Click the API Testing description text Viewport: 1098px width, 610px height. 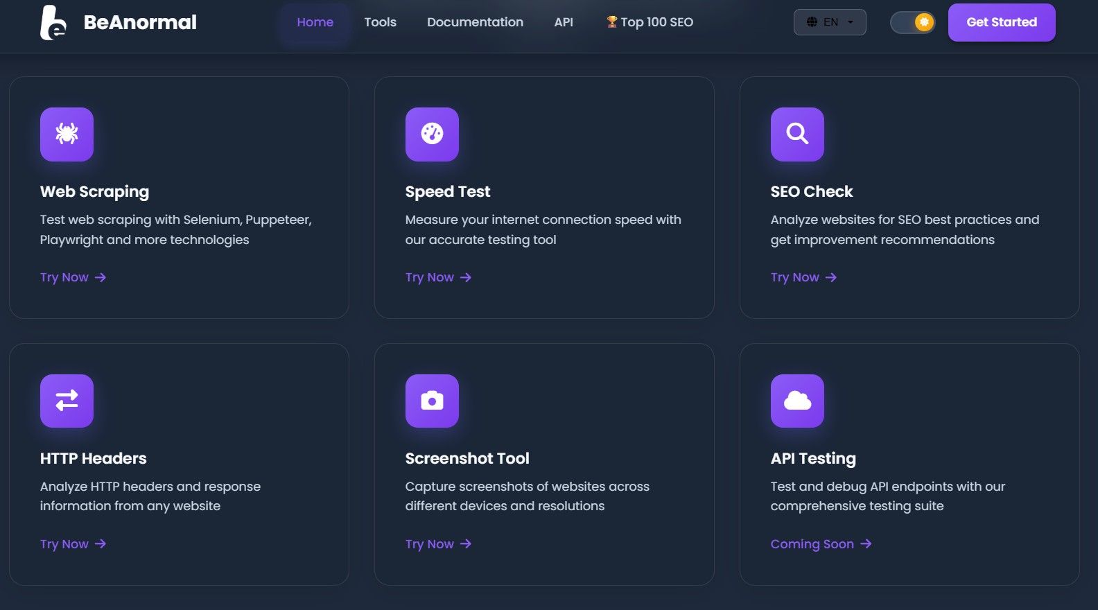(888, 496)
